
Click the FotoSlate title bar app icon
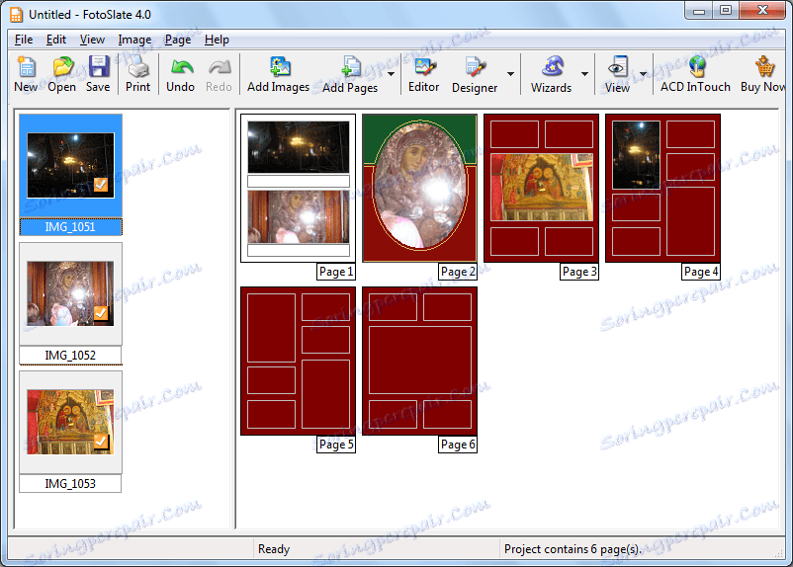coord(16,15)
